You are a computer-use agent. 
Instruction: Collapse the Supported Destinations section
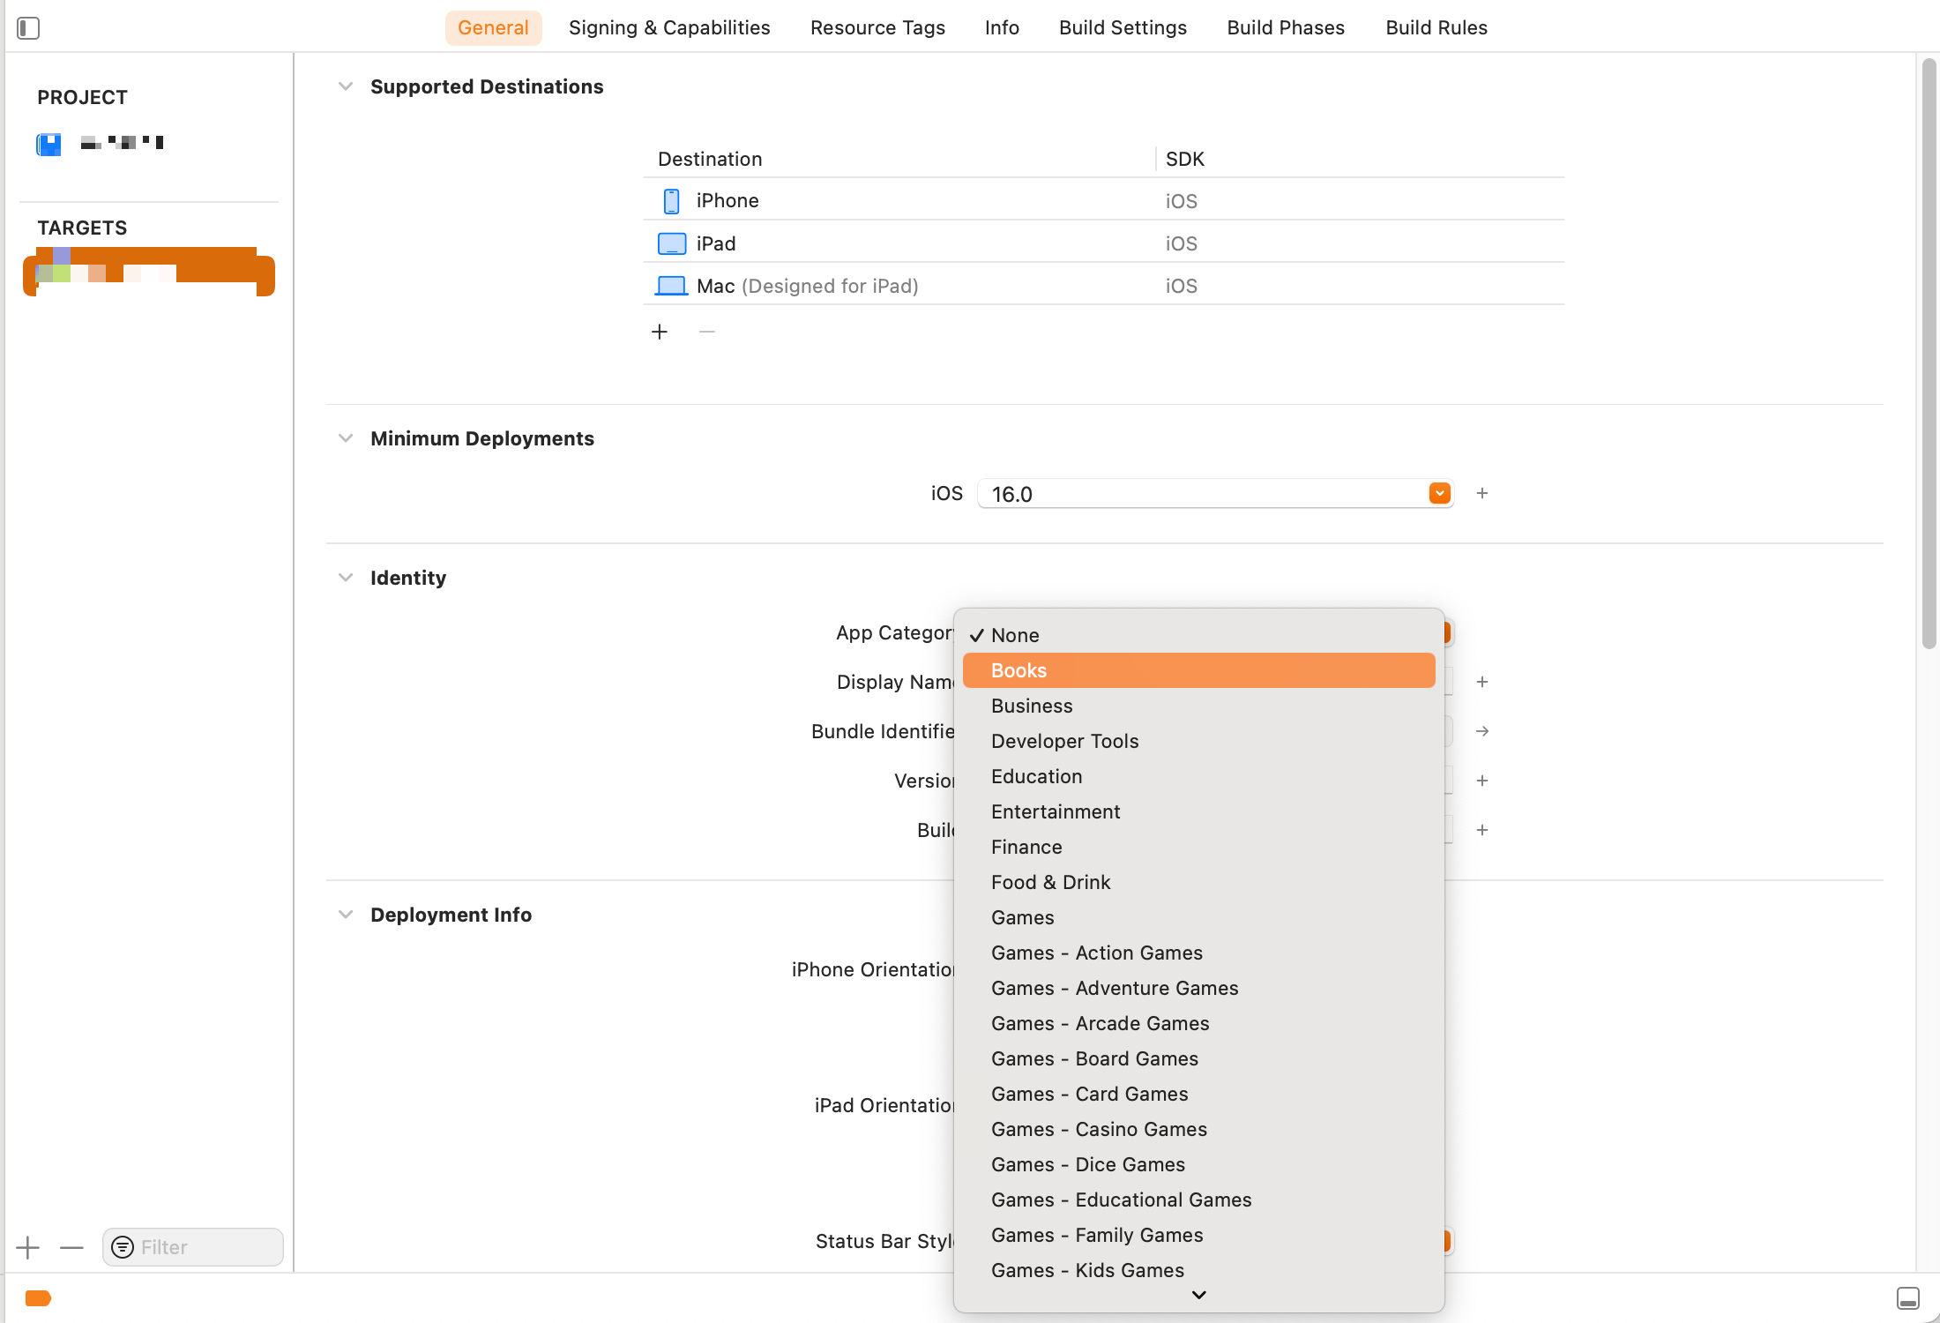pos(346,86)
